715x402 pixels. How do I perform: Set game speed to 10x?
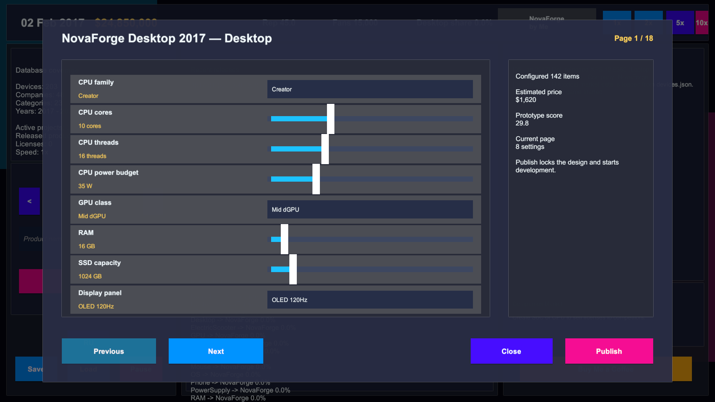(x=702, y=23)
